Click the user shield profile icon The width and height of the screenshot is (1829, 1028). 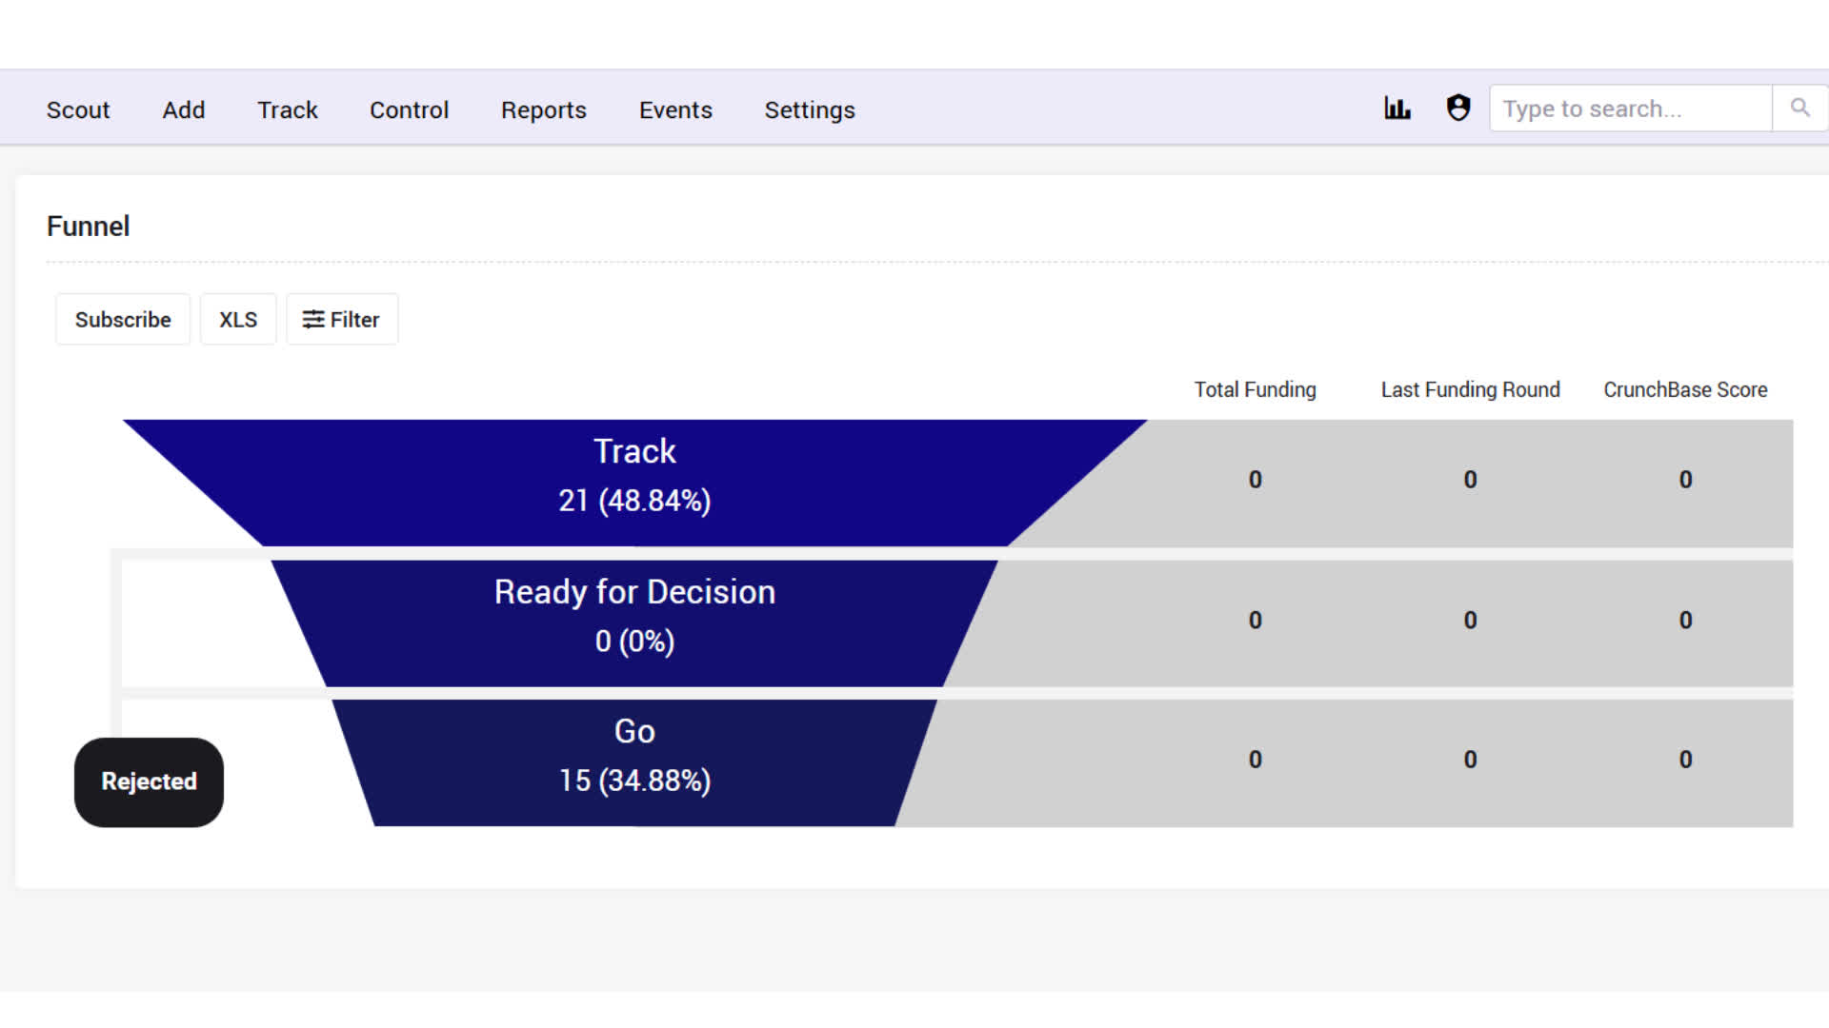[1458, 109]
